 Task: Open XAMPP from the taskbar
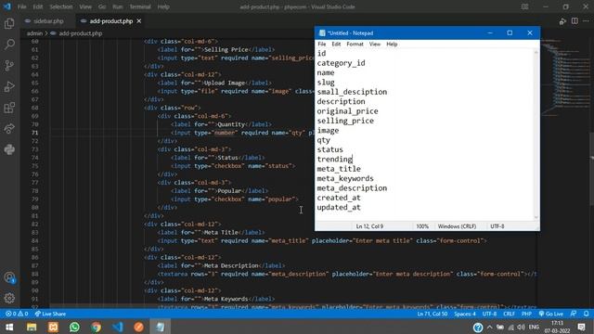[53, 327]
